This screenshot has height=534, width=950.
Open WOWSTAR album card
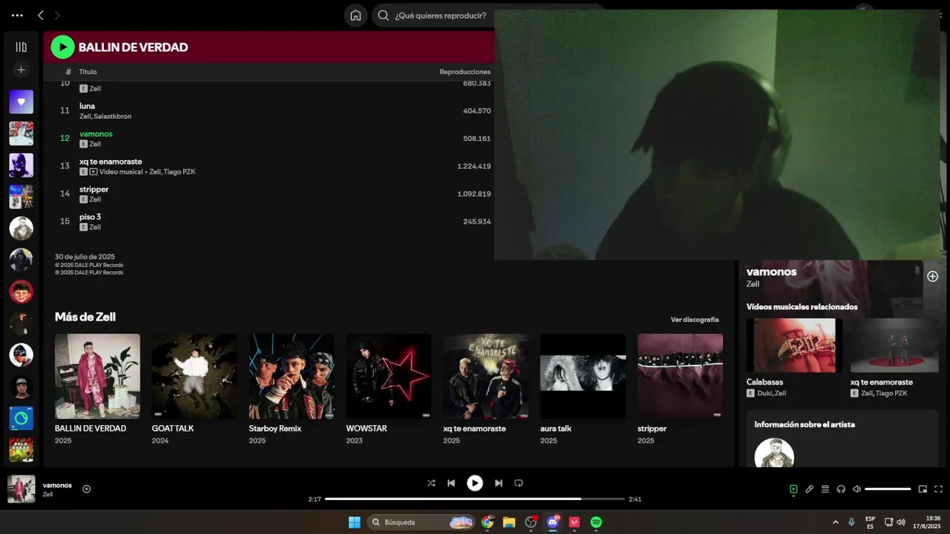[389, 390]
